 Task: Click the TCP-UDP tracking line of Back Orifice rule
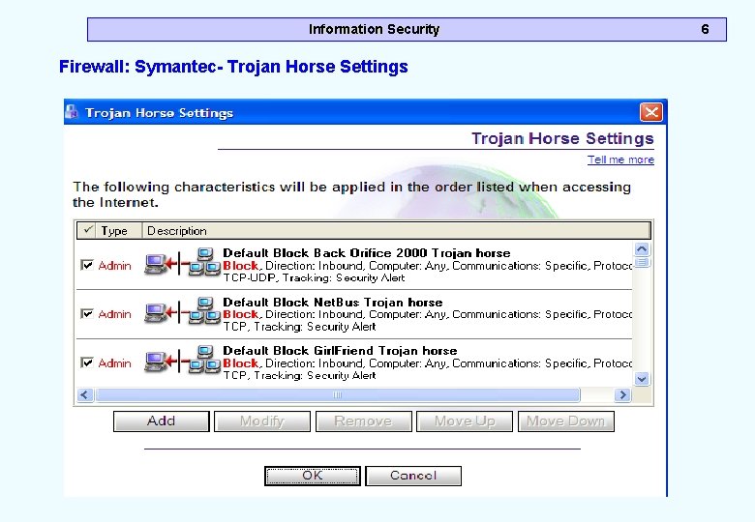314,277
